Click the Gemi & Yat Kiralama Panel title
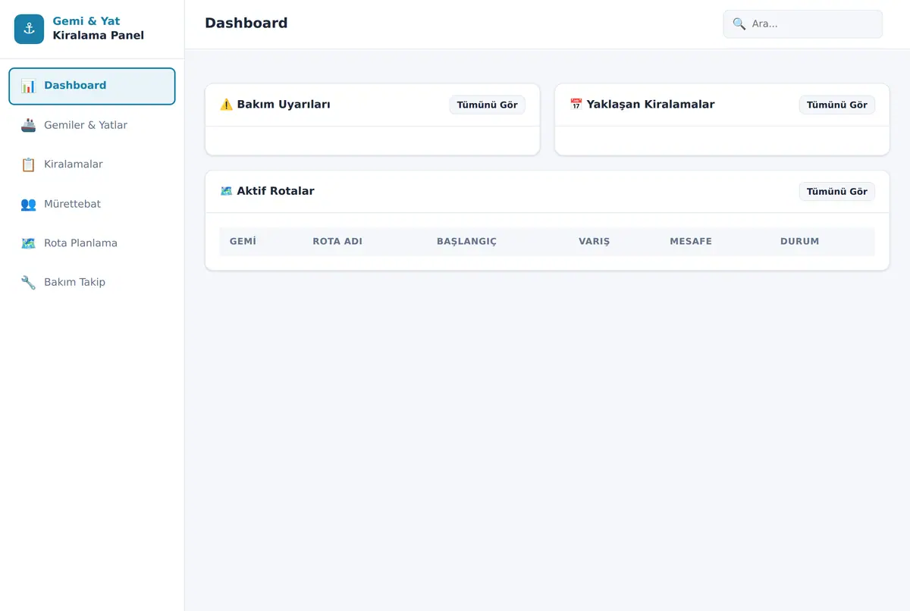The width and height of the screenshot is (910, 611). pyautogui.click(x=99, y=29)
